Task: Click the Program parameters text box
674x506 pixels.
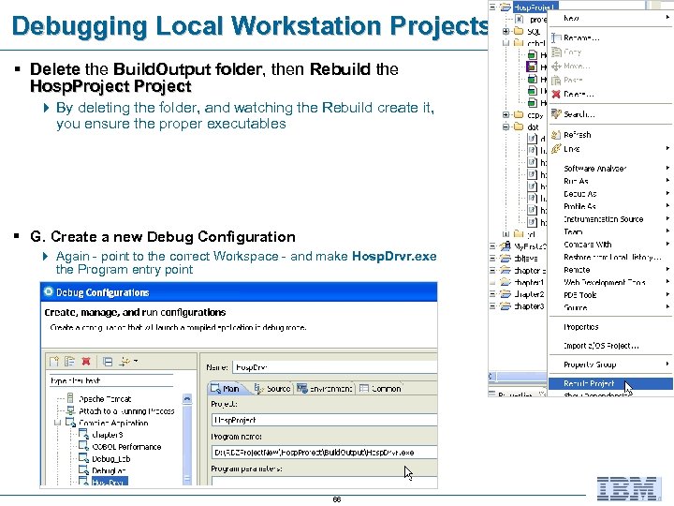Action: (x=325, y=481)
